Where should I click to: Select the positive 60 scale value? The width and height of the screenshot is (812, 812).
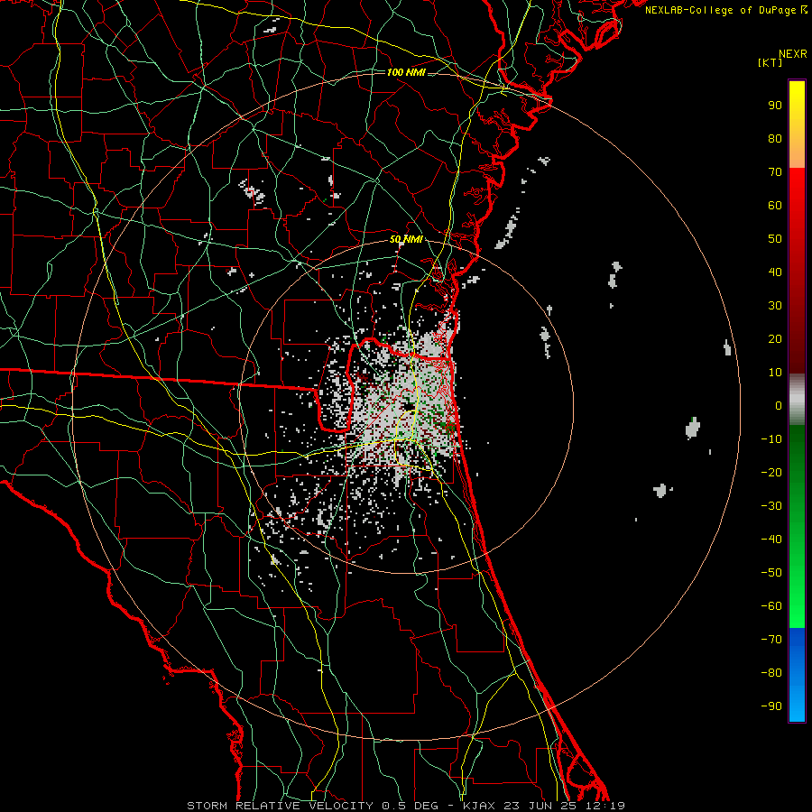pyautogui.click(x=775, y=206)
